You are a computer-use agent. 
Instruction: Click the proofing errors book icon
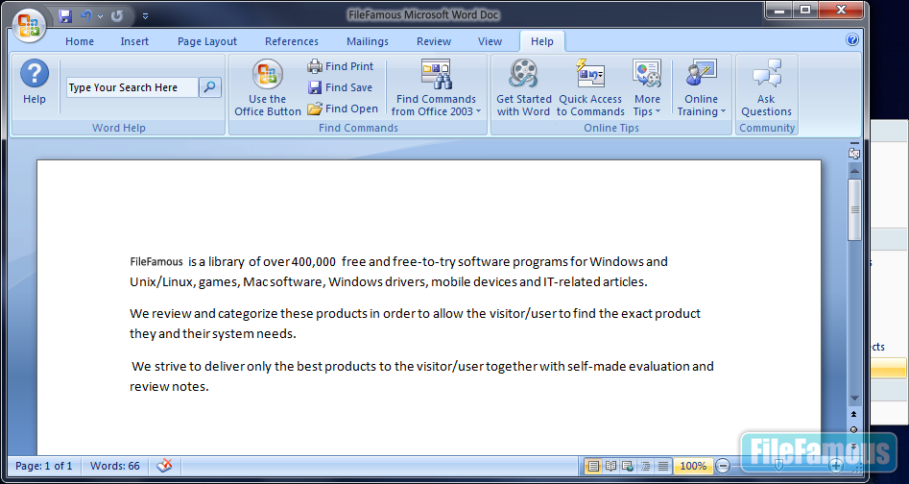[x=165, y=466]
